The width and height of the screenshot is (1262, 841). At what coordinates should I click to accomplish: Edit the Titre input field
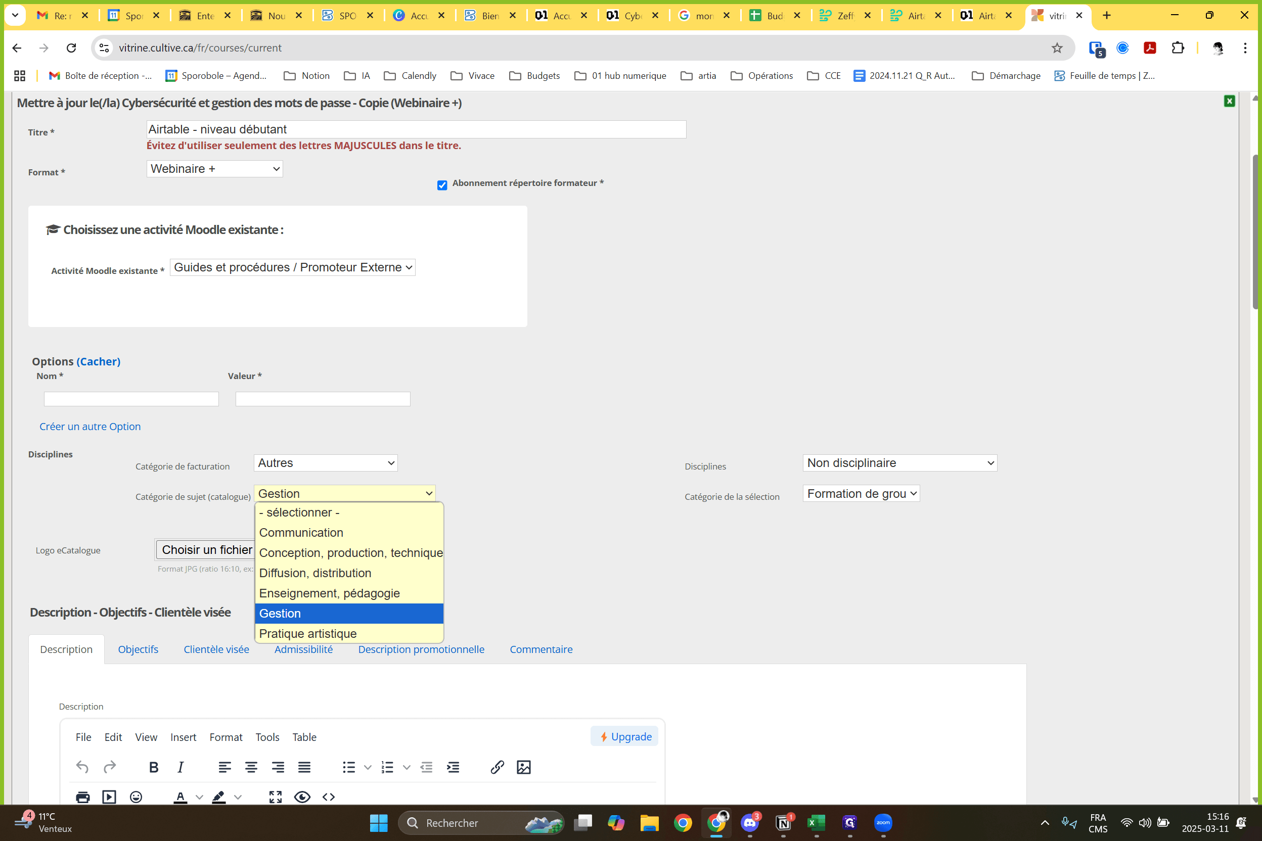click(x=417, y=129)
